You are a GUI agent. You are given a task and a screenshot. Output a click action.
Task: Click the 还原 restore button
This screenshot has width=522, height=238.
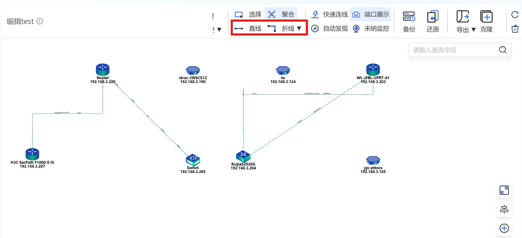(x=433, y=22)
